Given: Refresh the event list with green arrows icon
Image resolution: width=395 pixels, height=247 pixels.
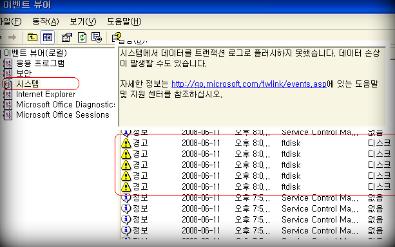Looking at the screenshot, I should click(82, 38).
